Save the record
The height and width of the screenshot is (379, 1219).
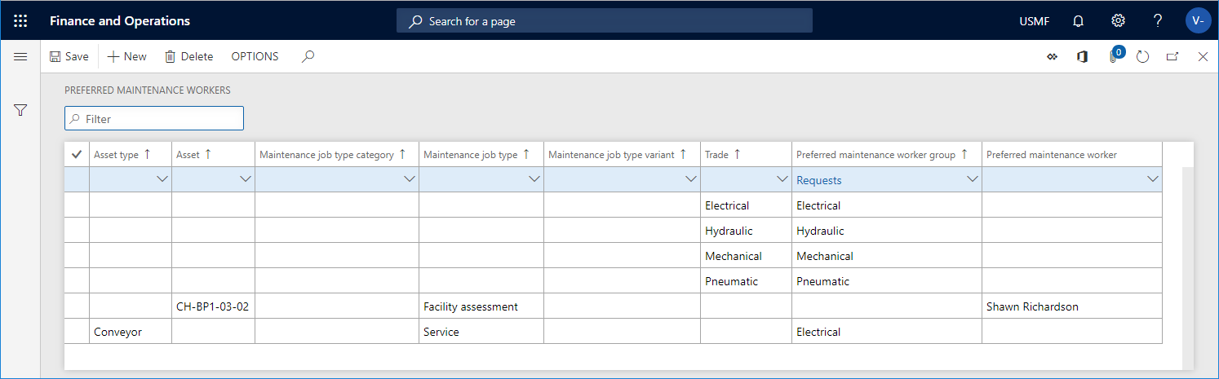69,56
